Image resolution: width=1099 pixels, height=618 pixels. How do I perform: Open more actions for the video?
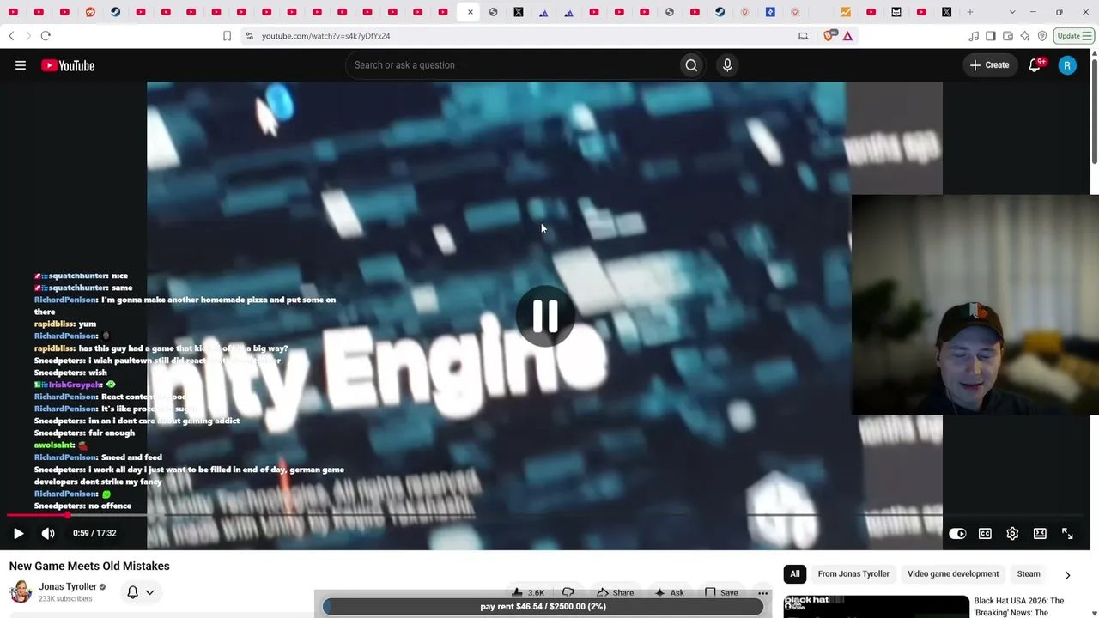[x=762, y=592]
